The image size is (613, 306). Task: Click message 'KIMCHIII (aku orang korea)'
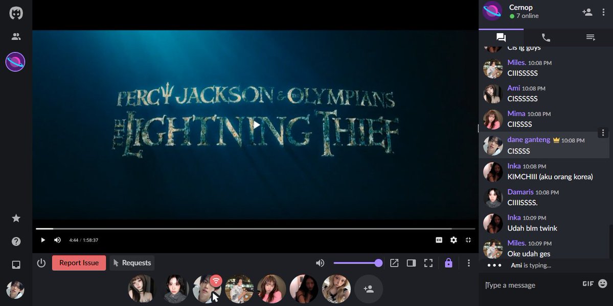(550, 176)
